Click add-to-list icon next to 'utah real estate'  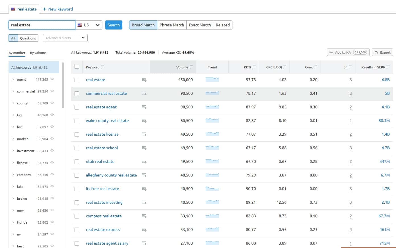(x=144, y=161)
